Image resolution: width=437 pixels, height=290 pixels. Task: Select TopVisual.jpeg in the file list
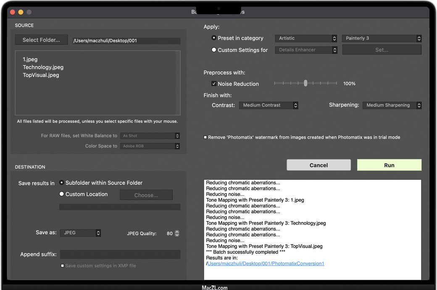coord(41,75)
